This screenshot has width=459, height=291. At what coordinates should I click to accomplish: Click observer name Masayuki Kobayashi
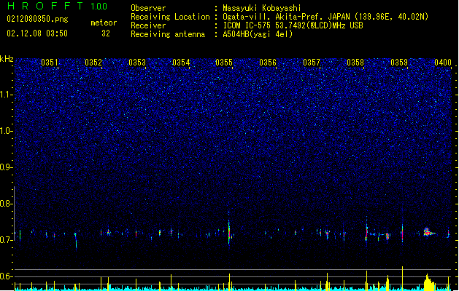coord(262,8)
